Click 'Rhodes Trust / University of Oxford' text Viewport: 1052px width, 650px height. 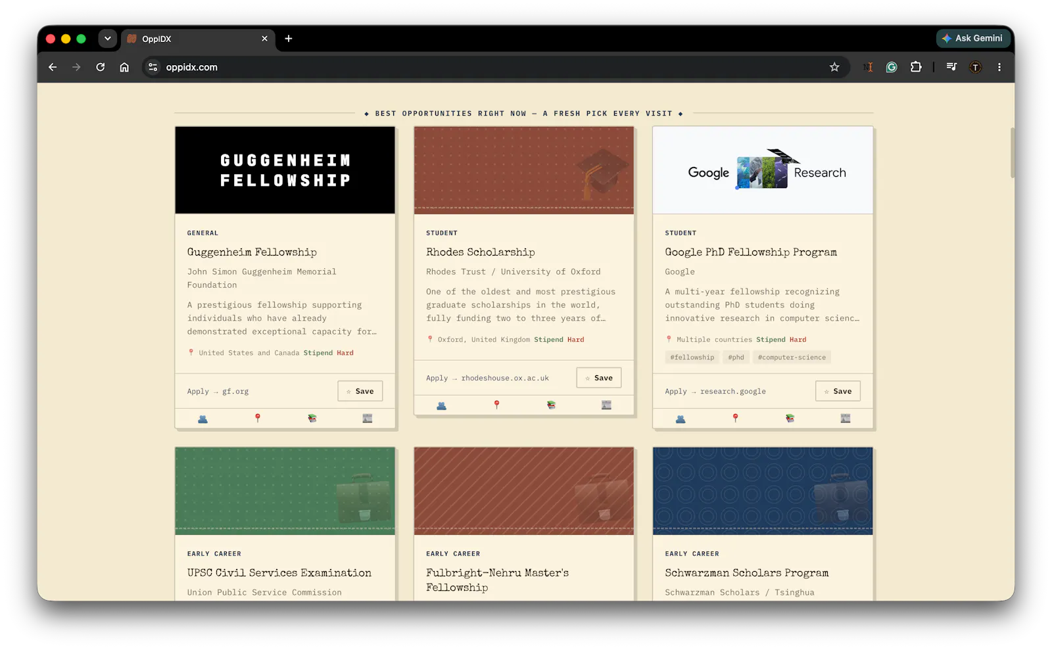click(514, 272)
